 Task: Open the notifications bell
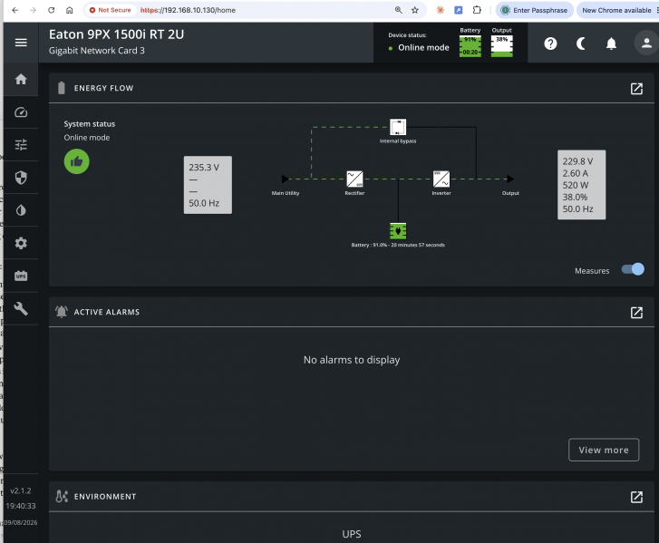point(611,44)
